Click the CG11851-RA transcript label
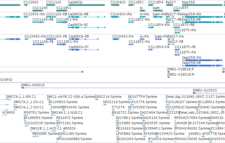Image resolution: width=225 pixels, height=143 pixels. pos(67,20)
